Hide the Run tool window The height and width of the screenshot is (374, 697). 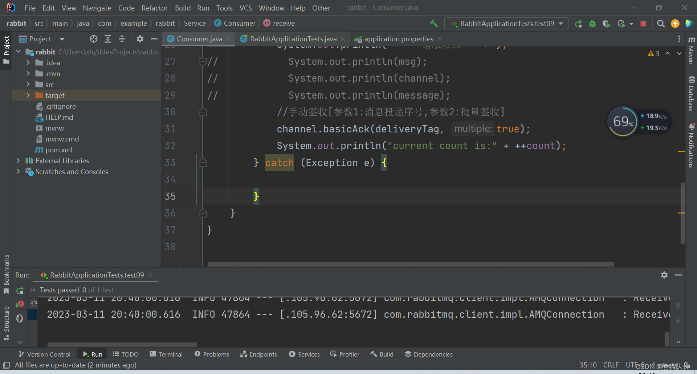click(x=678, y=275)
